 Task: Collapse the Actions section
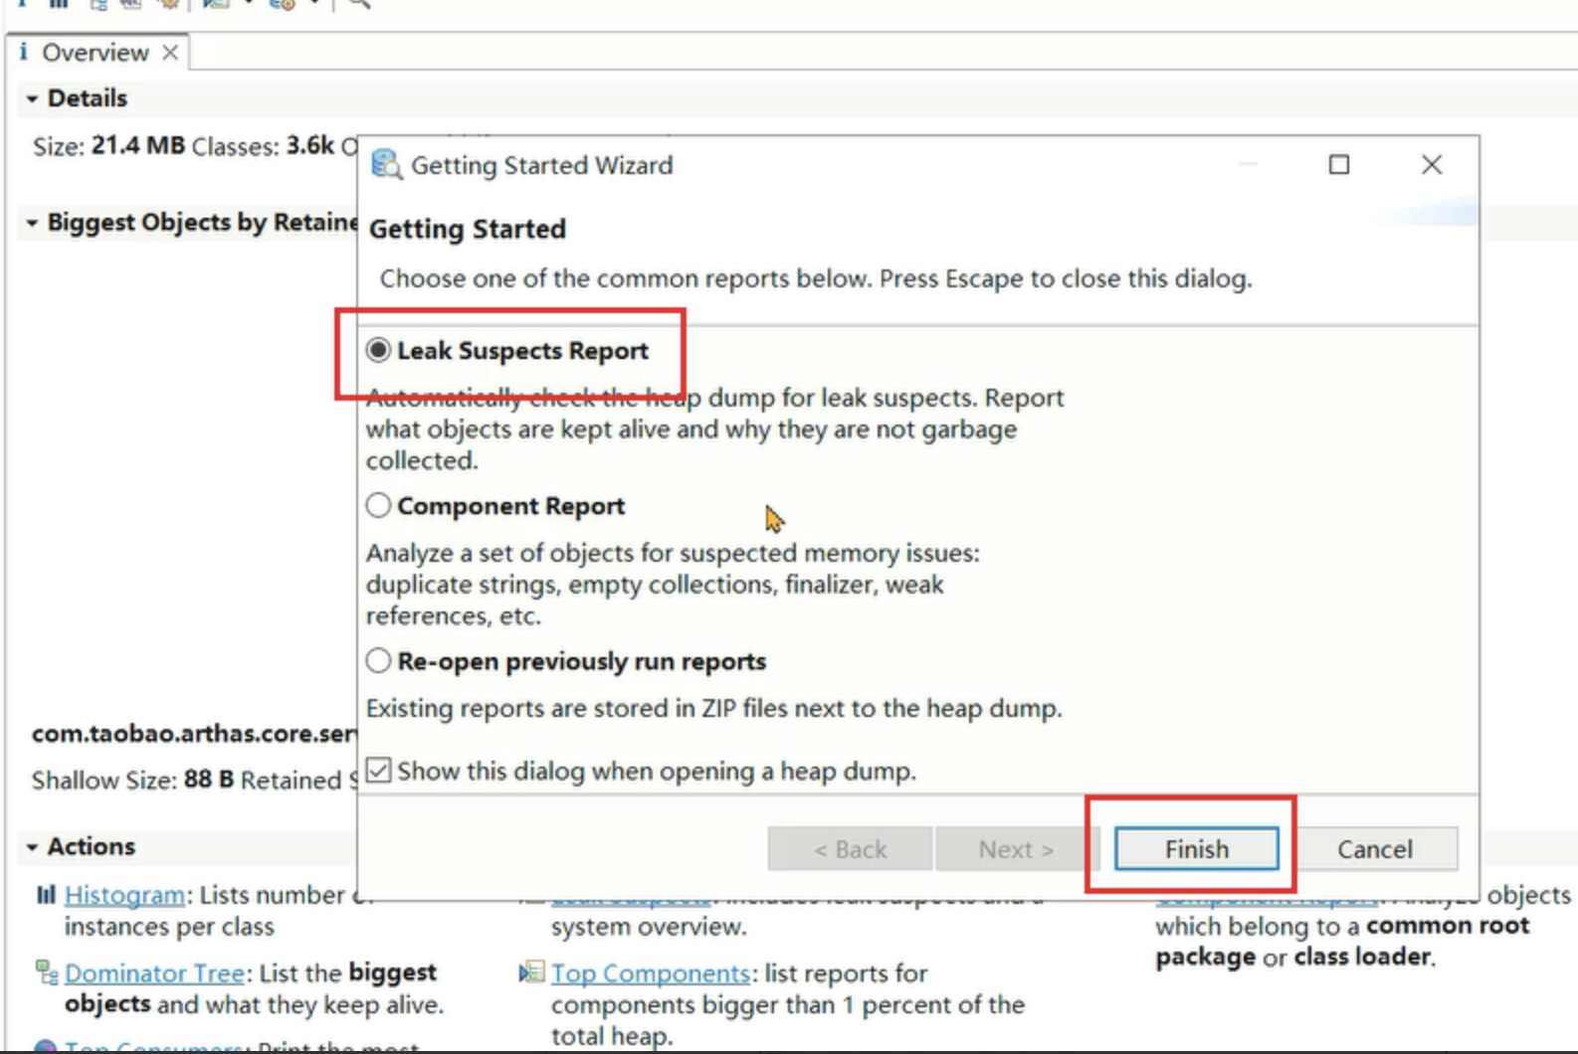pos(32,847)
